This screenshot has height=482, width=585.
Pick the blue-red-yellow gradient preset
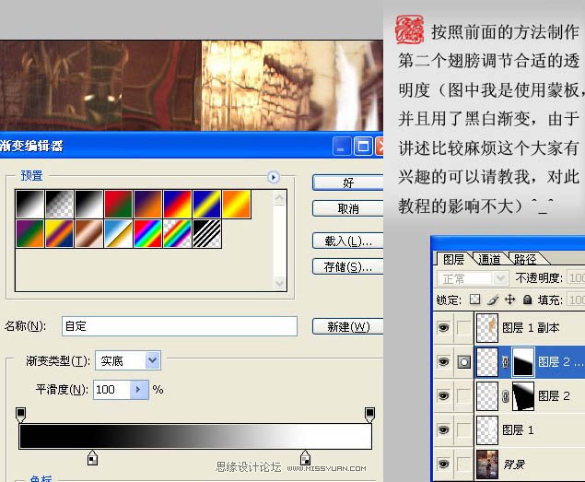[x=178, y=204]
